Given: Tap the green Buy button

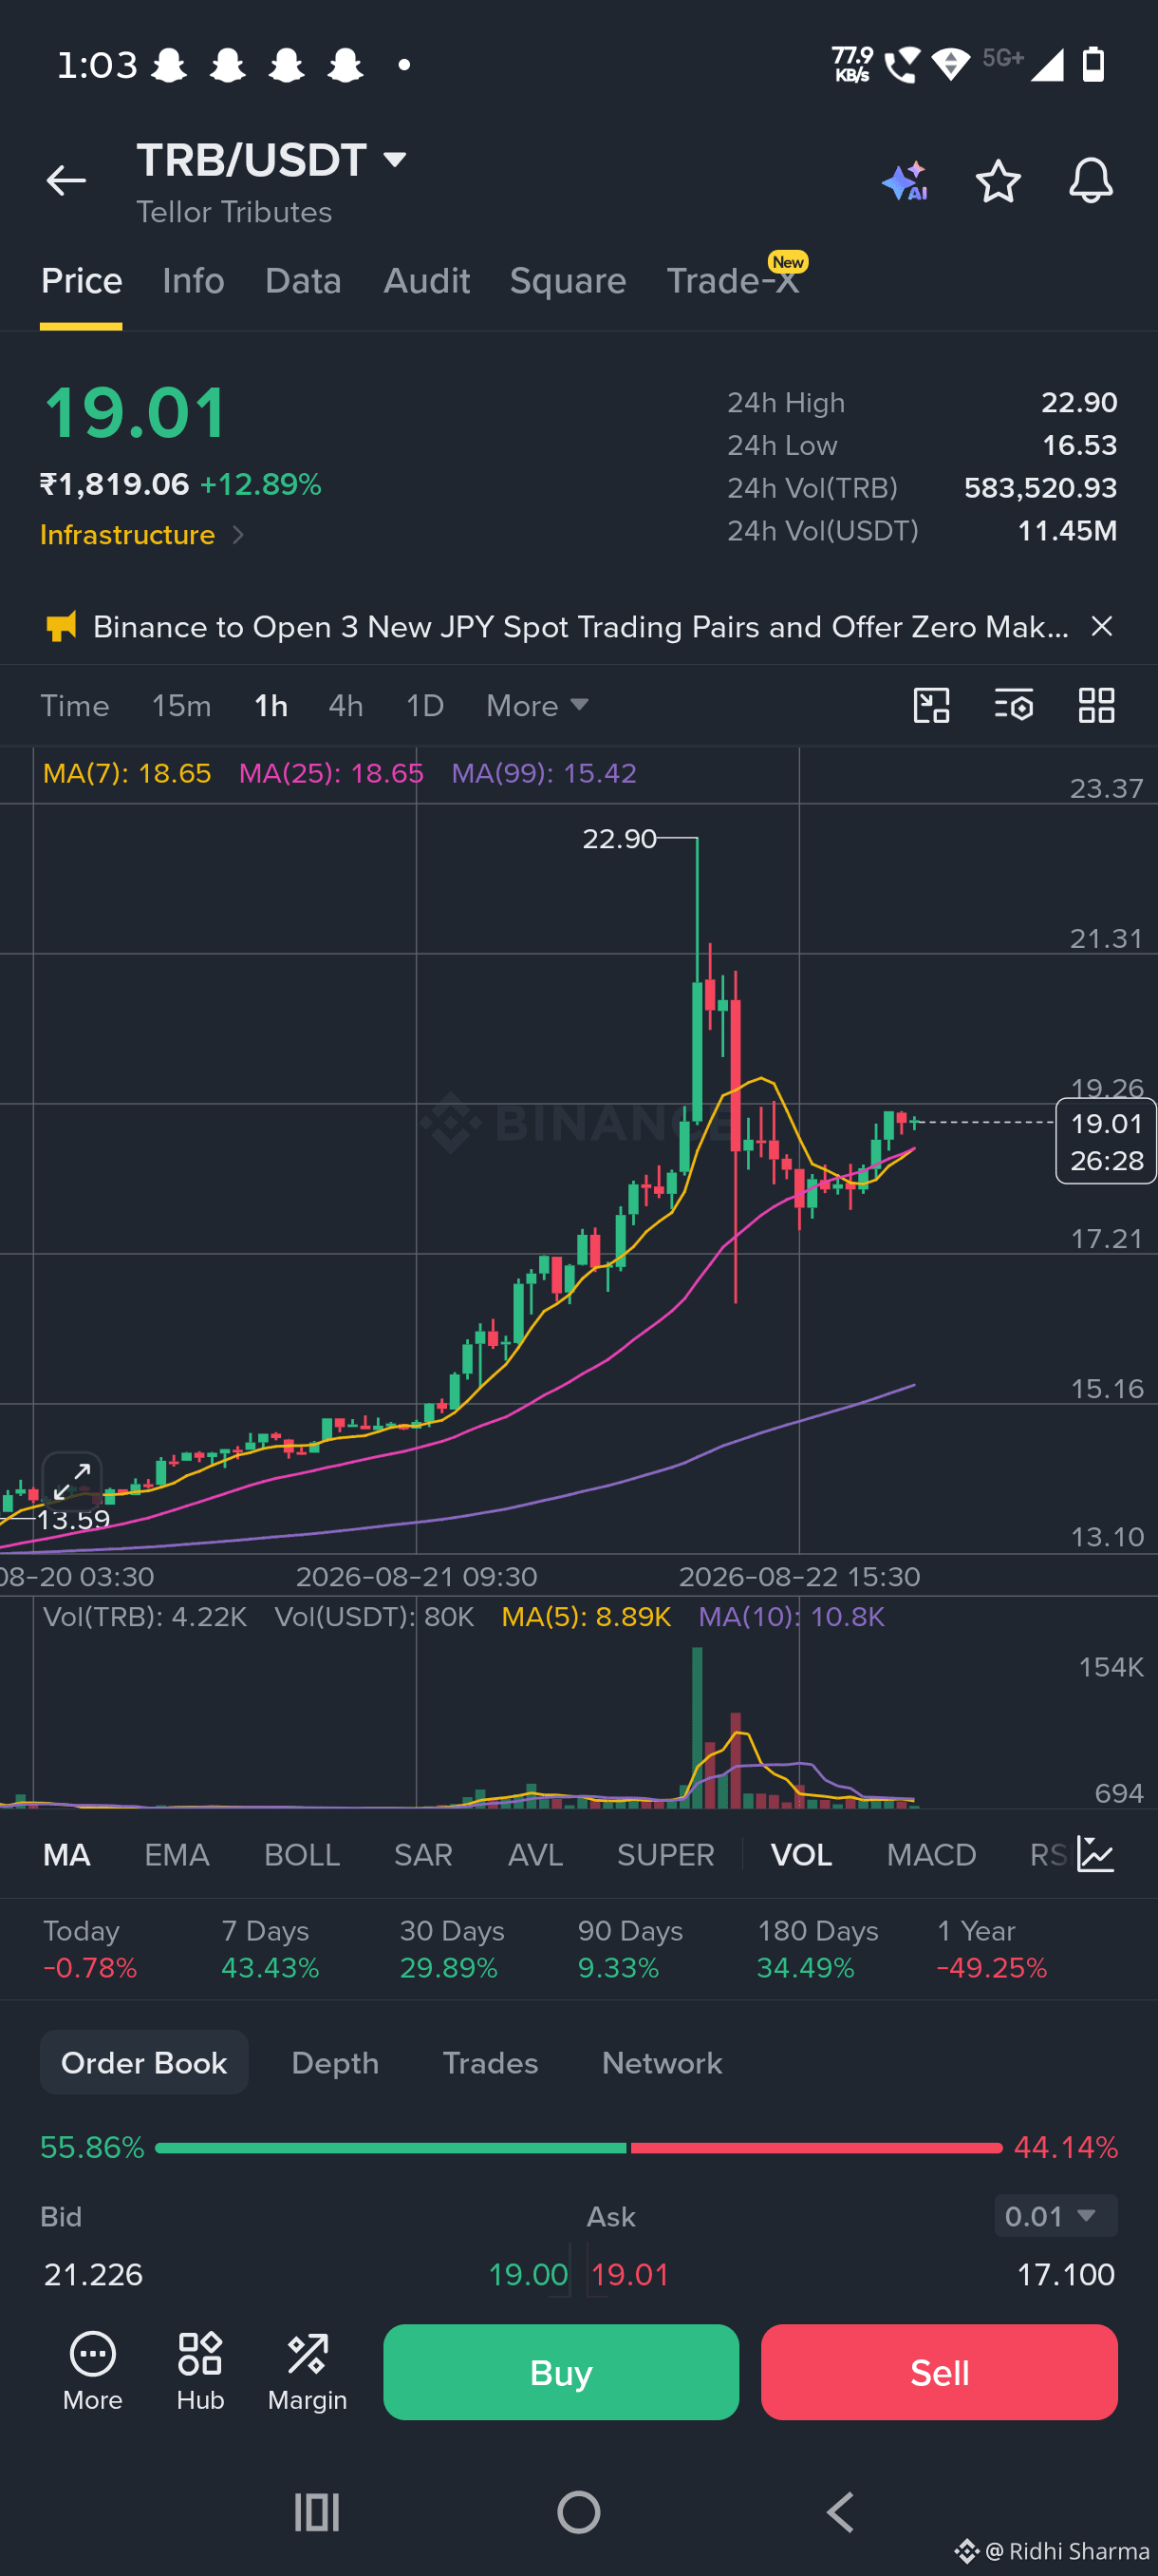Looking at the screenshot, I should coord(562,2372).
